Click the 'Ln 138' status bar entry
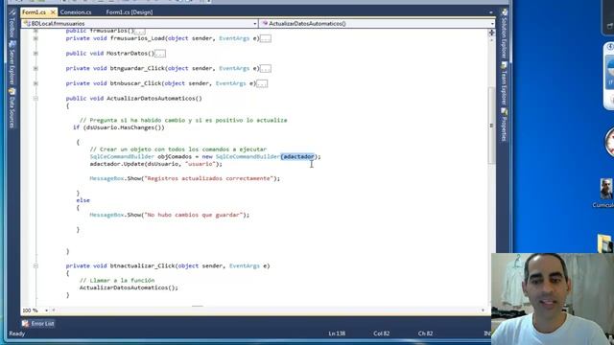 (337, 333)
